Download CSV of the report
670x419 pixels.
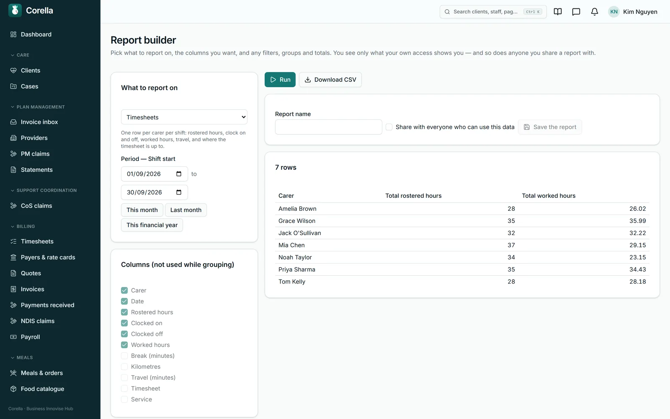[x=330, y=80]
